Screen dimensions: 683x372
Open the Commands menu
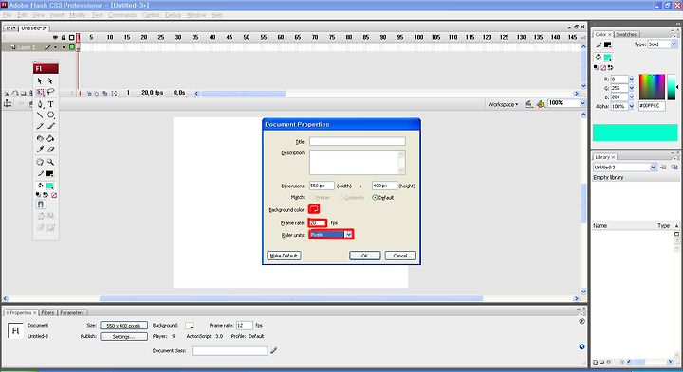(x=122, y=15)
